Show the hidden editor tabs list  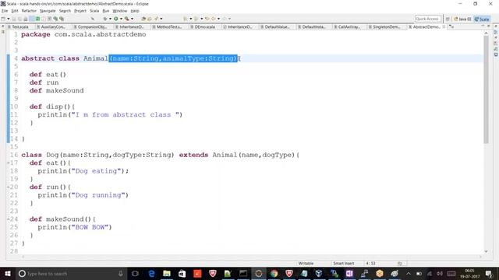point(451,27)
